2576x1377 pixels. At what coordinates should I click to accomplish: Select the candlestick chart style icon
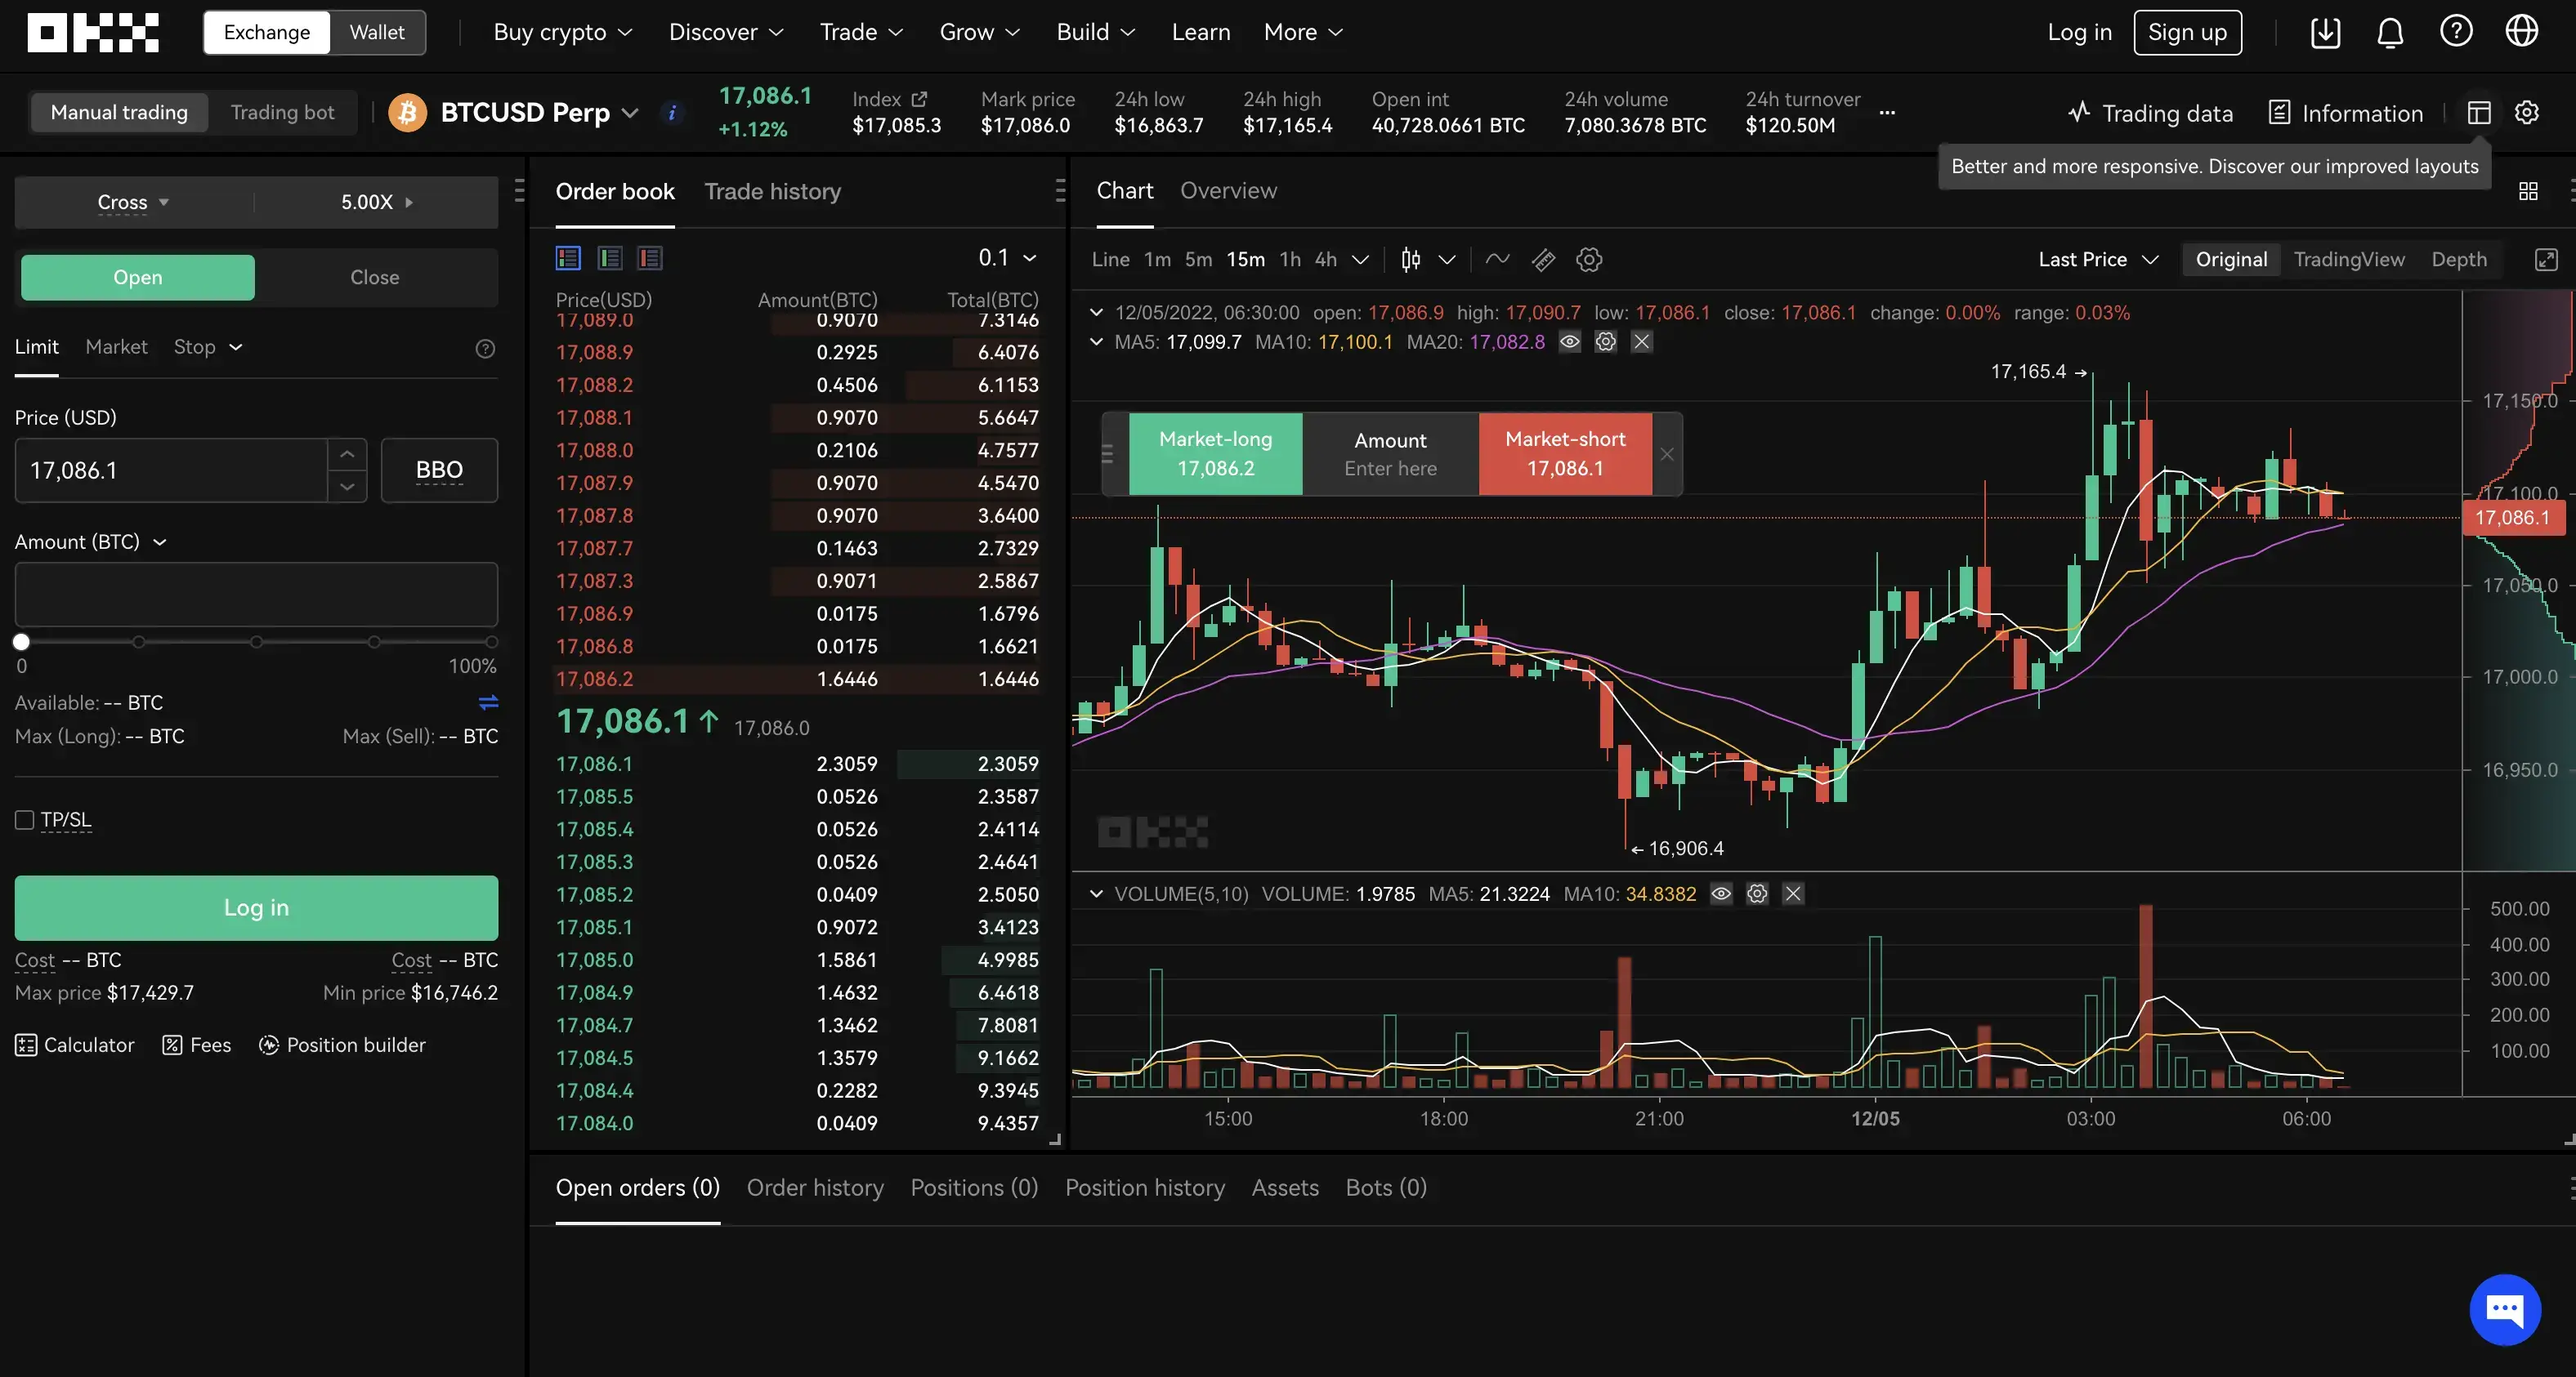1410,260
